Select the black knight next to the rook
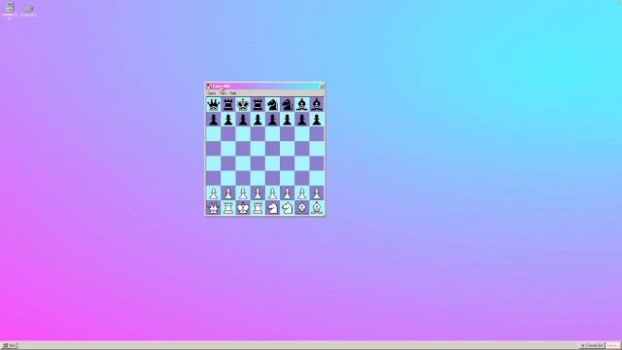 click(x=272, y=105)
